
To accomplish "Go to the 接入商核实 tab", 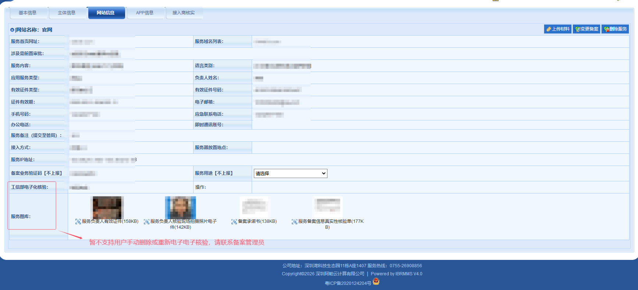I will click(x=184, y=13).
